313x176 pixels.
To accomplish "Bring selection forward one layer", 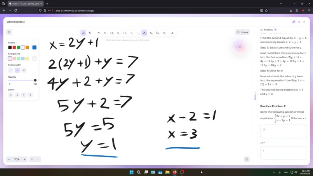I will [24, 95].
